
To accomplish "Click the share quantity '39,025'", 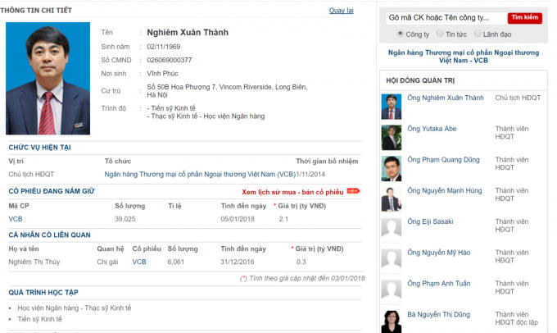I will coord(125,219).
